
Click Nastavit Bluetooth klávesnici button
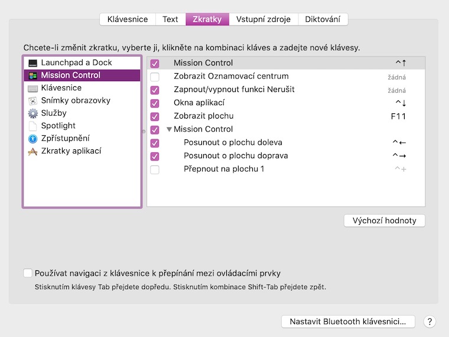pyautogui.click(x=348, y=322)
